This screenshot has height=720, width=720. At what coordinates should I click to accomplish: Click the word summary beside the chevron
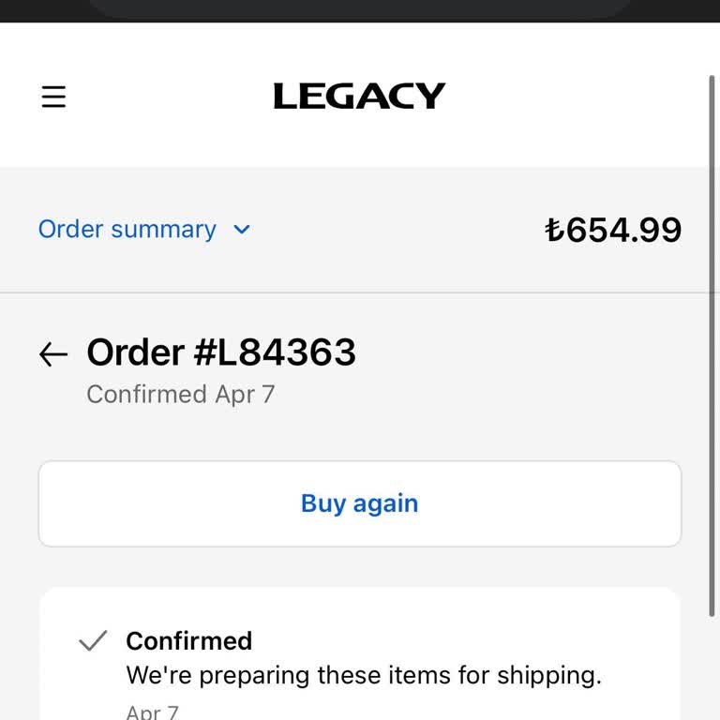pyautogui.click(x=163, y=230)
